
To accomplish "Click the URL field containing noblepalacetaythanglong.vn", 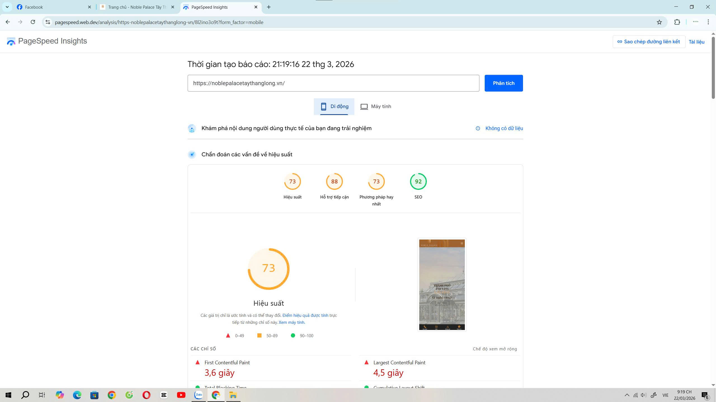I will 333,83.
